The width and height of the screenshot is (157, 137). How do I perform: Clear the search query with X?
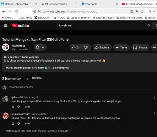(x=149, y=25)
